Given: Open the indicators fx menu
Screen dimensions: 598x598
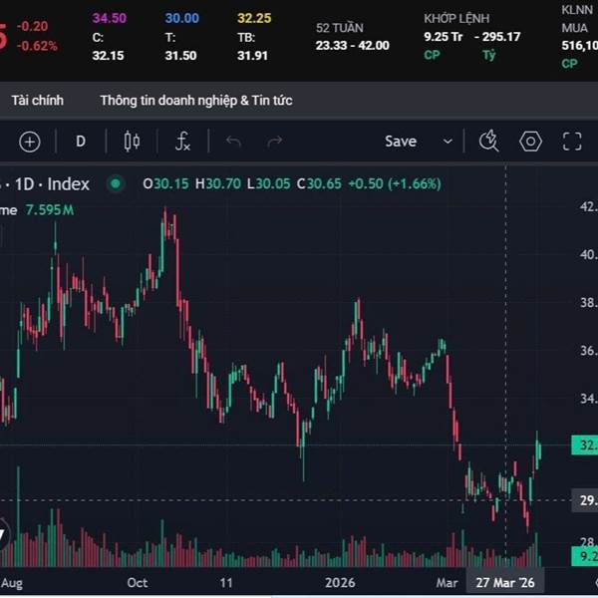Looking at the screenshot, I should click(182, 142).
